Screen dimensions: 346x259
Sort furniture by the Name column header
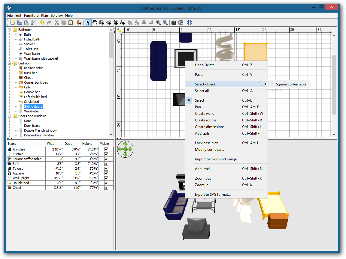pos(26,144)
